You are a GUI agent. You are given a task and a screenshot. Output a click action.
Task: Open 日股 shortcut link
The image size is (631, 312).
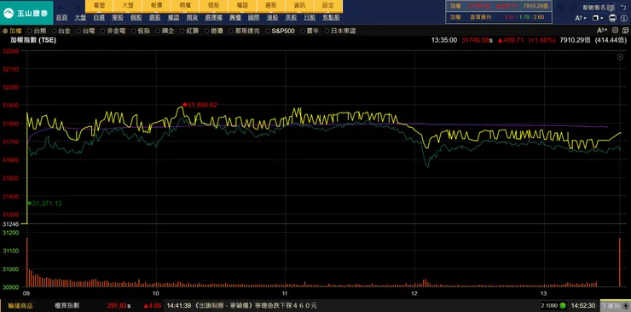(x=310, y=18)
